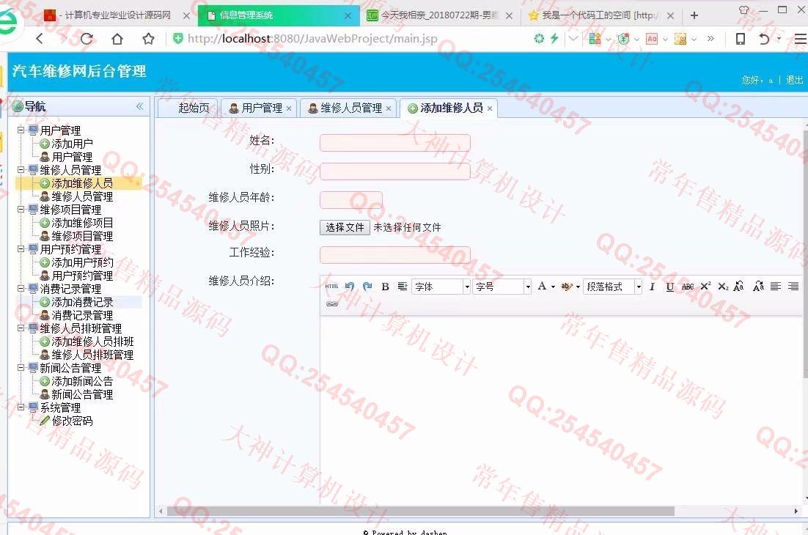The image size is (808, 535).
Task: Click browser back arrow
Action: click(x=40, y=38)
